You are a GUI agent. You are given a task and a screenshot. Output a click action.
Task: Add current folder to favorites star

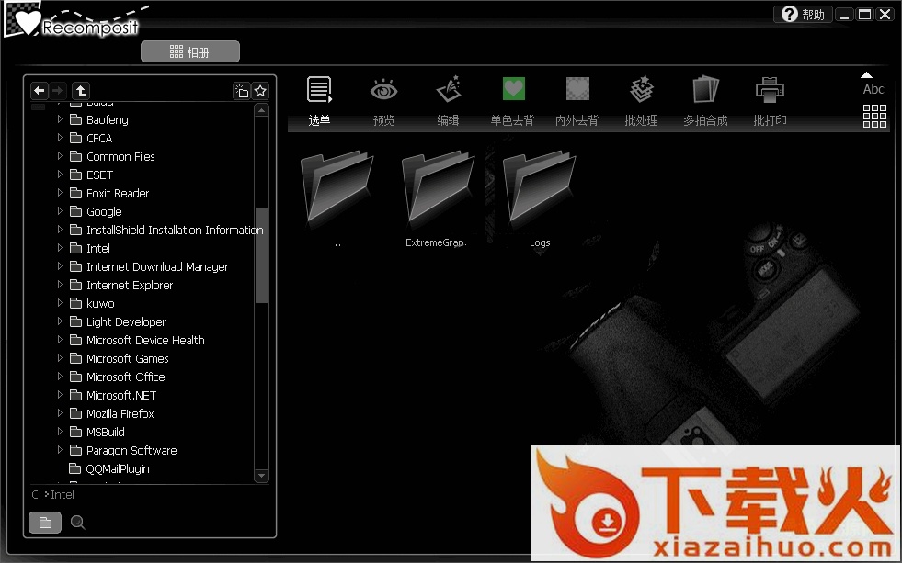[260, 91]
